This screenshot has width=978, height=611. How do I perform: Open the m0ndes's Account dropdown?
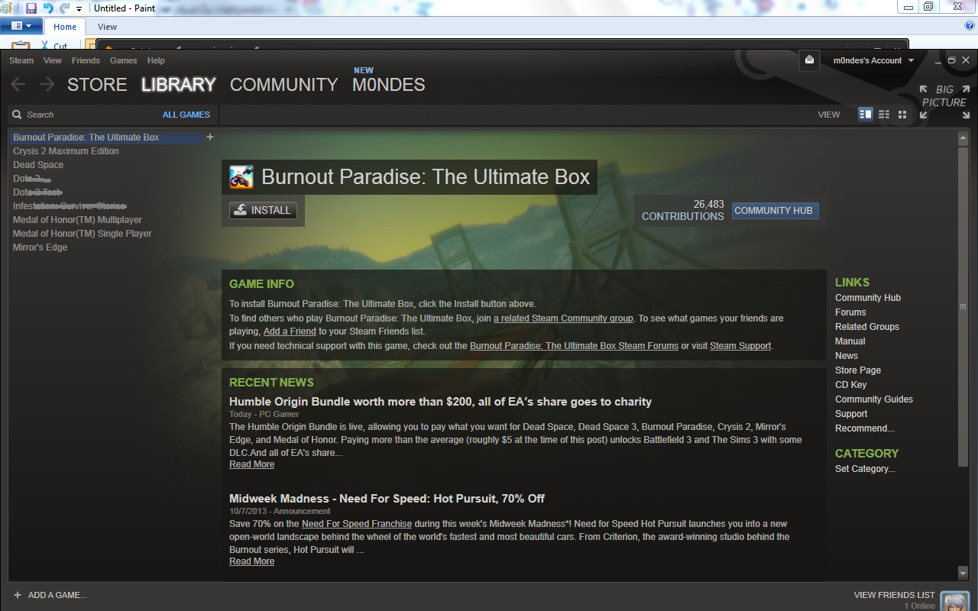(x=873, y=60)
